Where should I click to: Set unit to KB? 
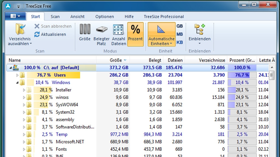tap(179, 42)
